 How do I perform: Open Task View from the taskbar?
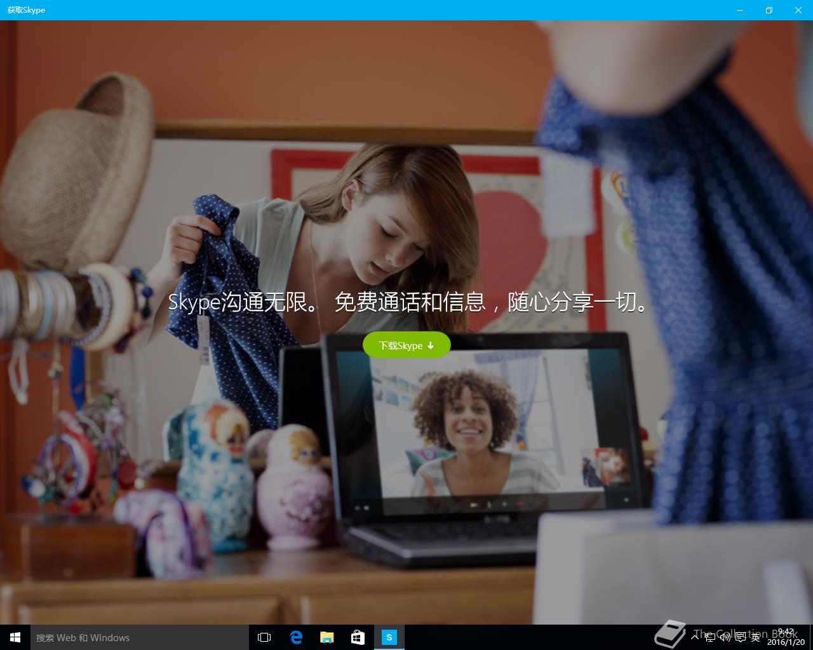coord(264,637)
